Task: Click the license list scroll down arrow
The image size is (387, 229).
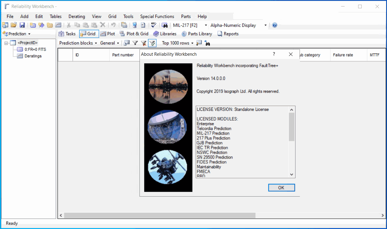Action: 292,174
